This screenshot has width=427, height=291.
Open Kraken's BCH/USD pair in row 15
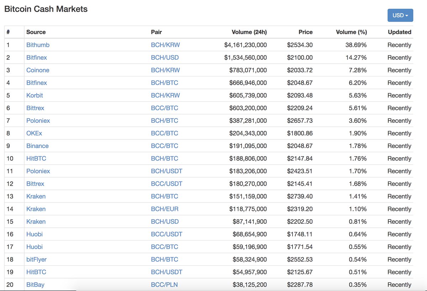[x=165, y=222]
